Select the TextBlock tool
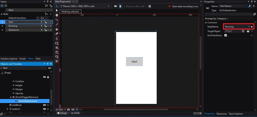This screenshot has height=117, width=257. pyautogui.click(x=57, y=52)
